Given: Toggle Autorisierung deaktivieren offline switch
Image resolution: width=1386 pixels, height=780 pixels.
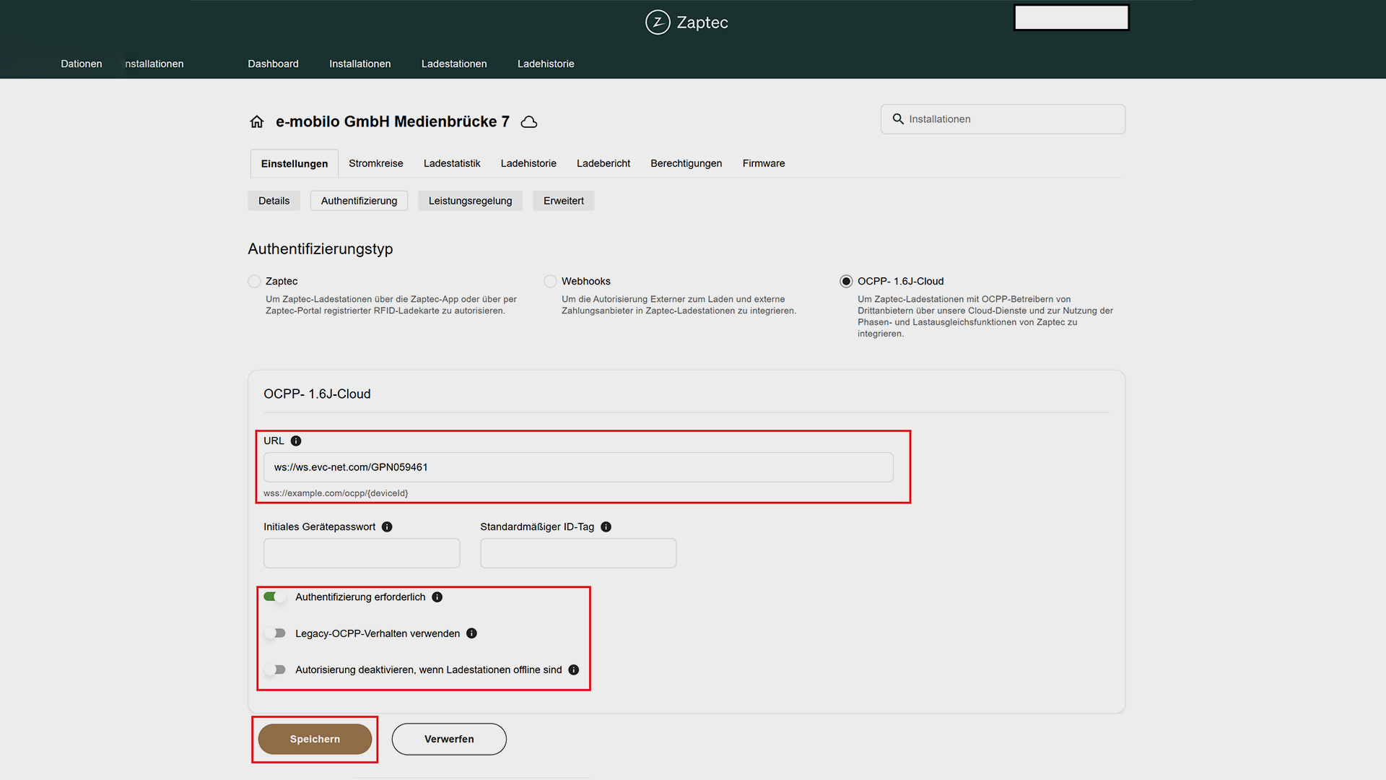Looking at the screenshot, I should (x=274, y=669).
